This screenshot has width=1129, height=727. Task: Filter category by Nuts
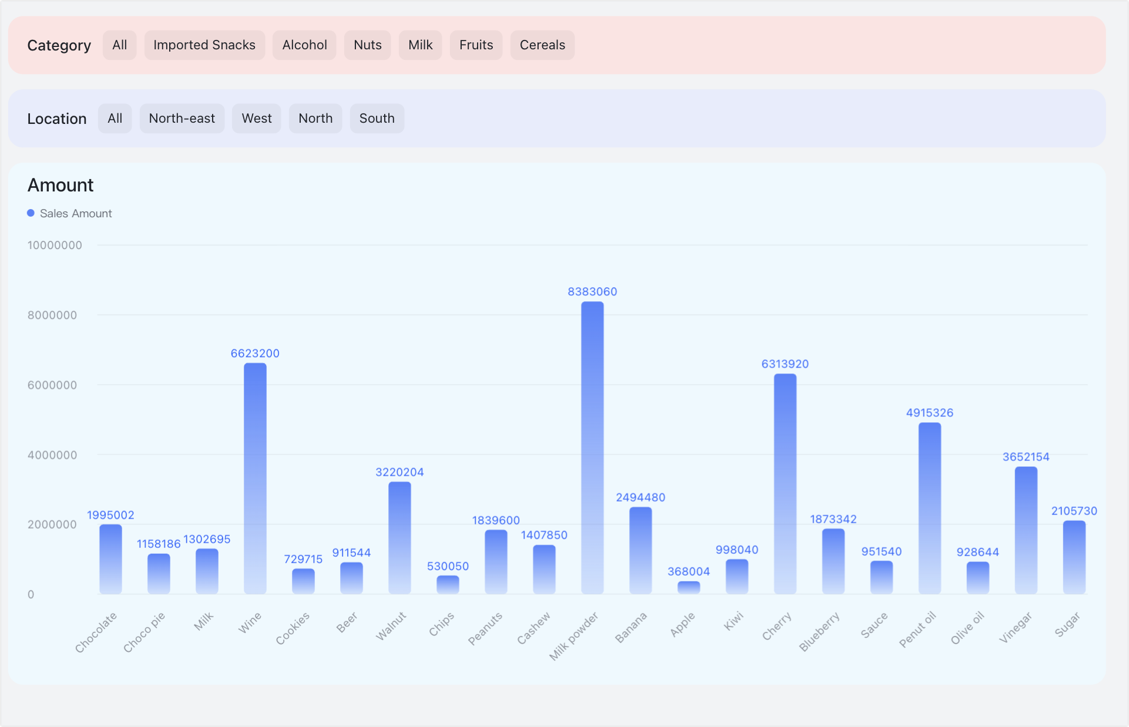pos(368,45)
